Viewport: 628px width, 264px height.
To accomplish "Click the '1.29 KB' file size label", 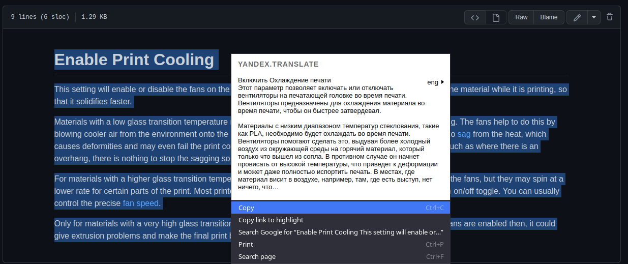I will [94, 17].
